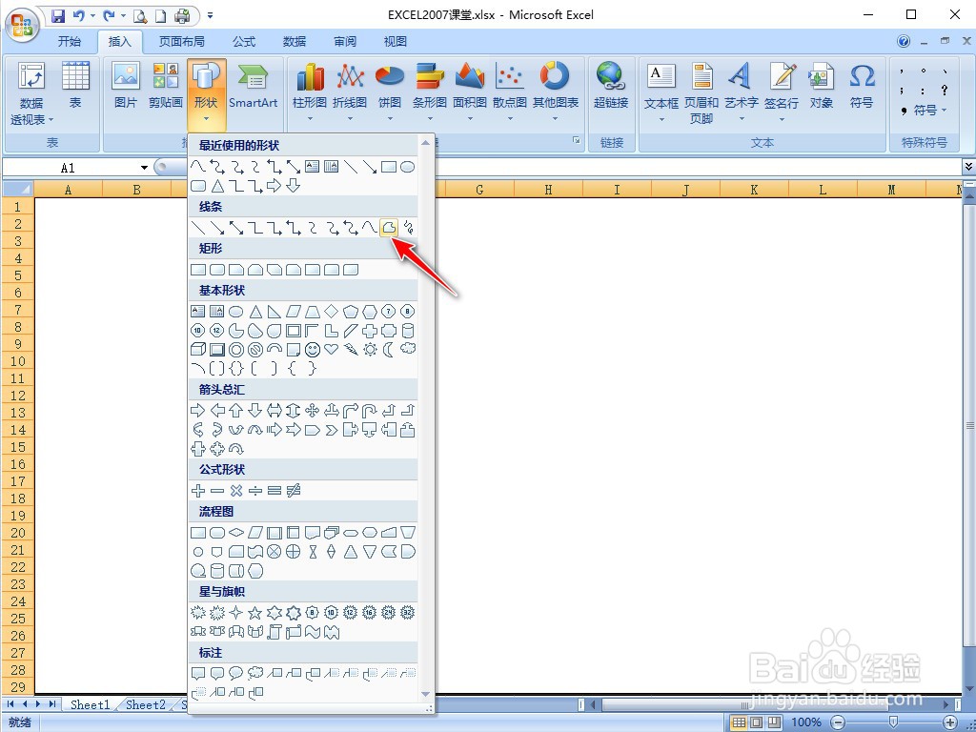Open the Charts group dialog launcher
Screen dimensions: 976x732
(x=577, y=141)
